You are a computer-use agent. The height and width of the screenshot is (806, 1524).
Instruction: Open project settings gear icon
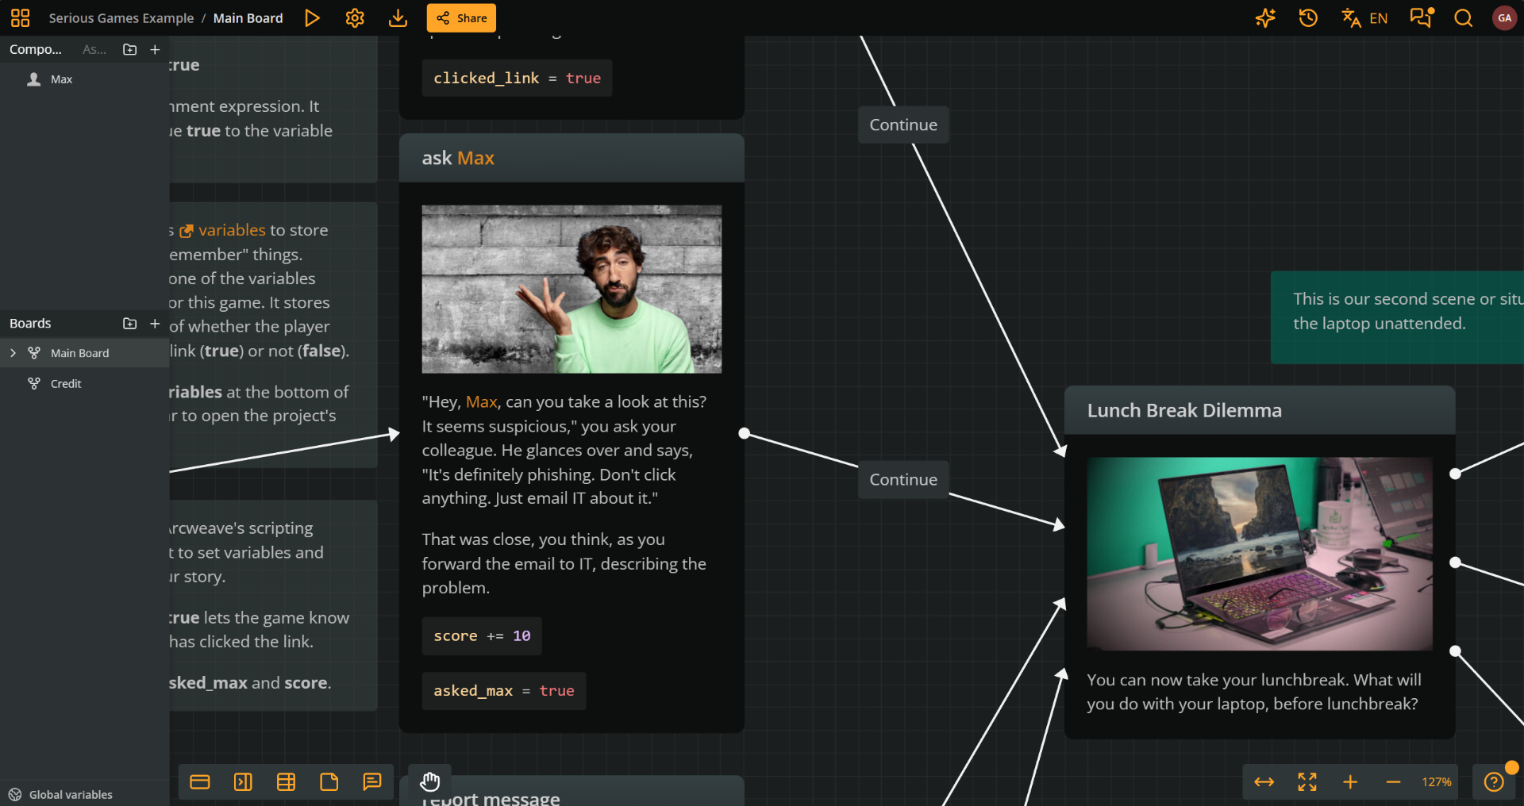(x=355, y=18)
